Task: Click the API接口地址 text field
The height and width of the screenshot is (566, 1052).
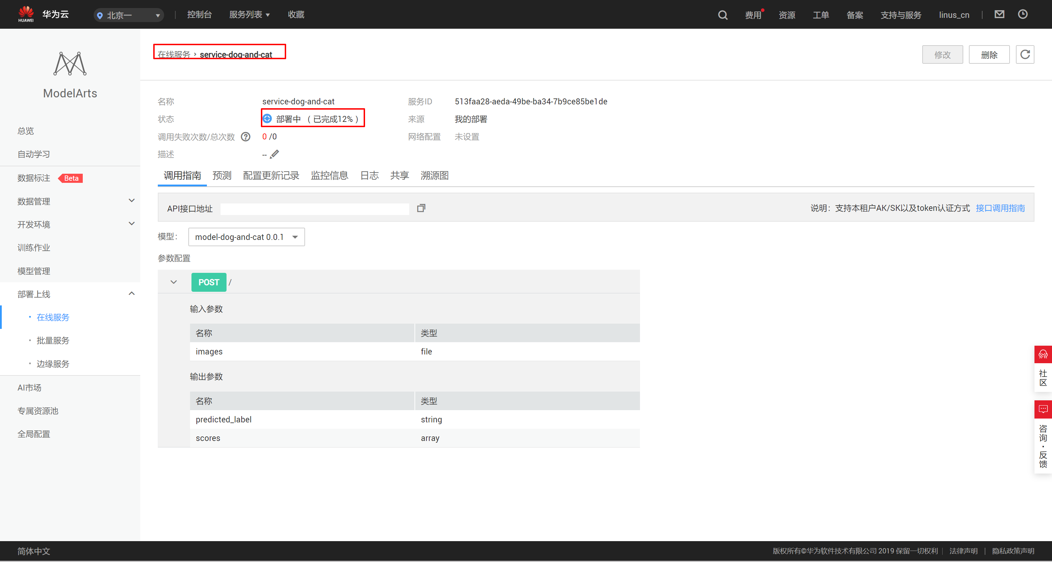Action: point(315,209)
